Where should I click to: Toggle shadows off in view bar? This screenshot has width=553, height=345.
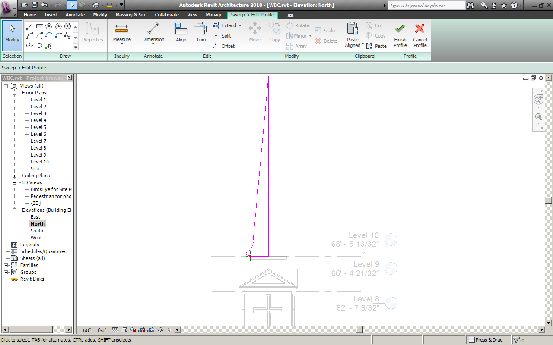pyautogui.click(x=133, y=330)
